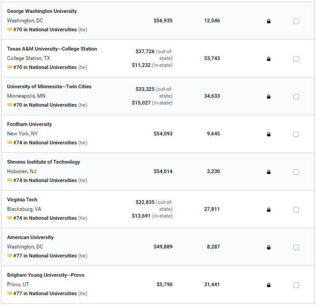Check the compare box for George Washington University

[296, 21]
